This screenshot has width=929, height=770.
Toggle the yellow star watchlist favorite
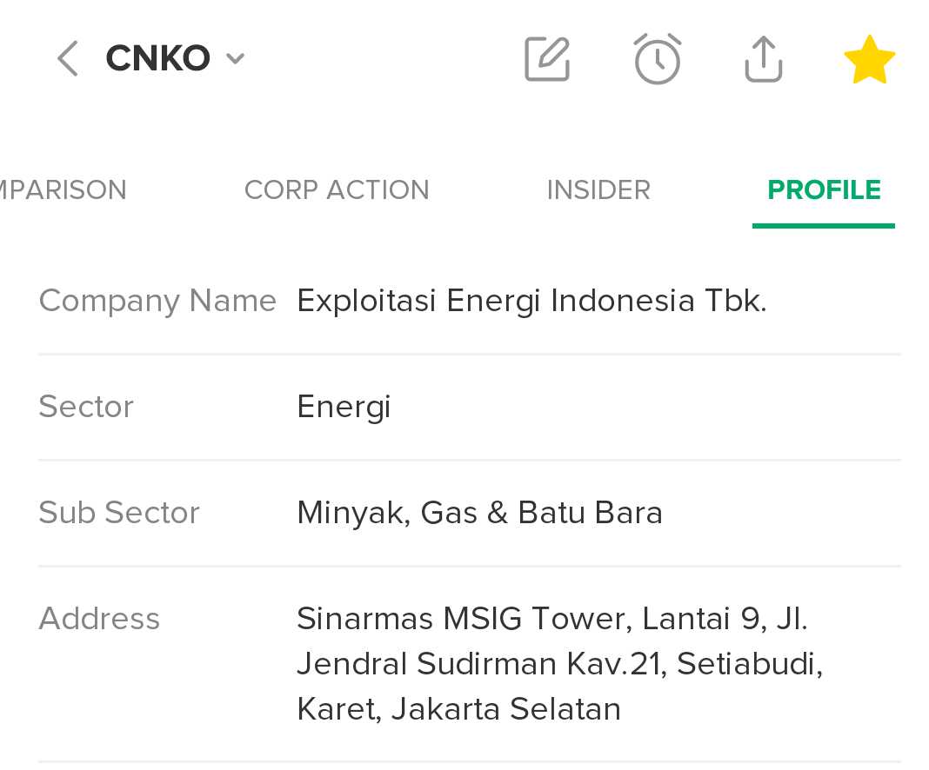pyautogui.click(x=869, y=59)
